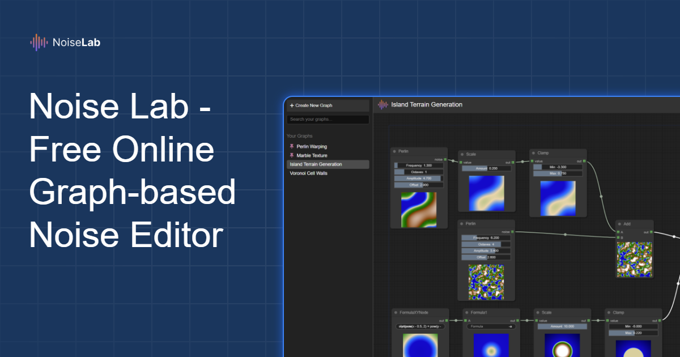Adjust the Amplitude 3.400 slider
680x357 pixels.
(x=486, y=250)
